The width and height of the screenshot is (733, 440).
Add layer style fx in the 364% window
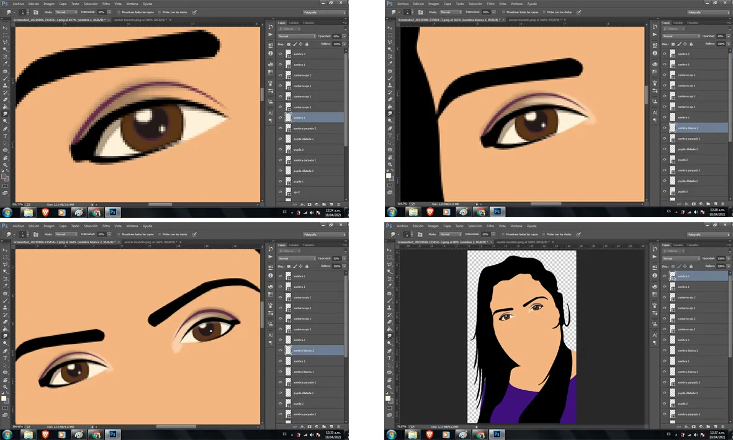[x=302, y=426]
